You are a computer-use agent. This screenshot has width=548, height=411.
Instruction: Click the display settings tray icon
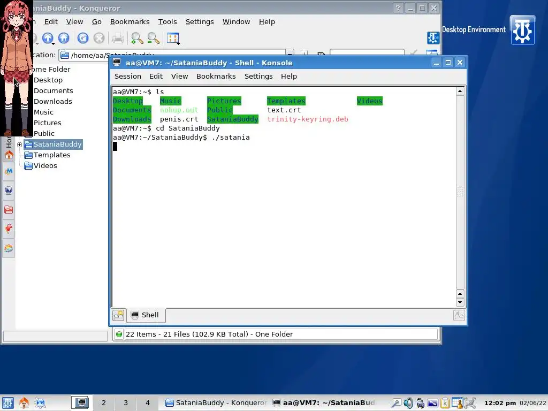[x=432, y=403]
